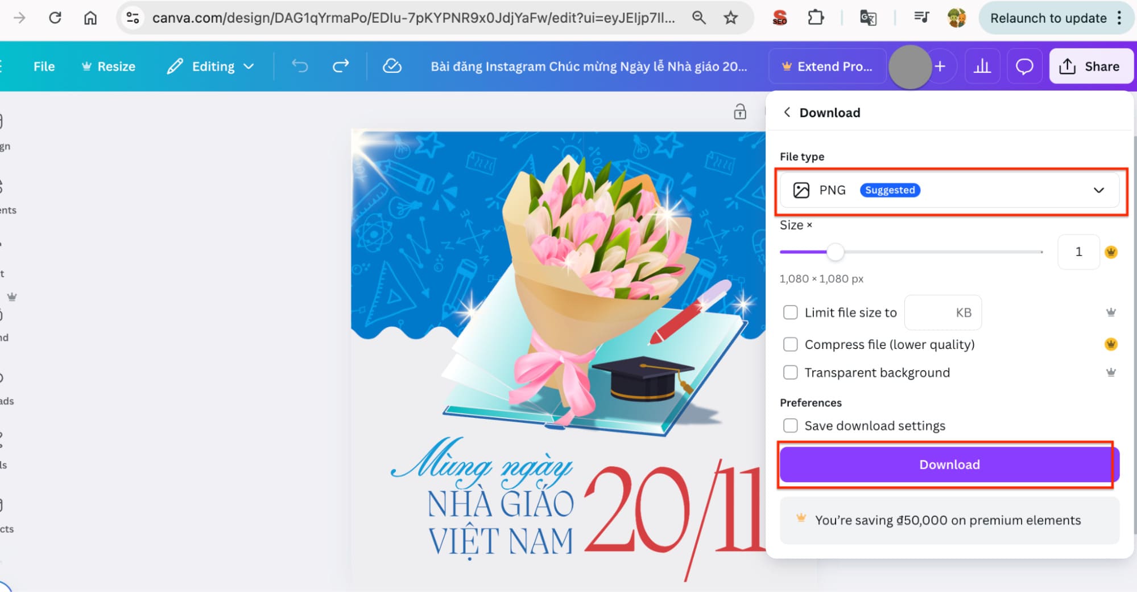1137x592 pixels.
Task: Open the Resize menu
Action: point(109,67)
